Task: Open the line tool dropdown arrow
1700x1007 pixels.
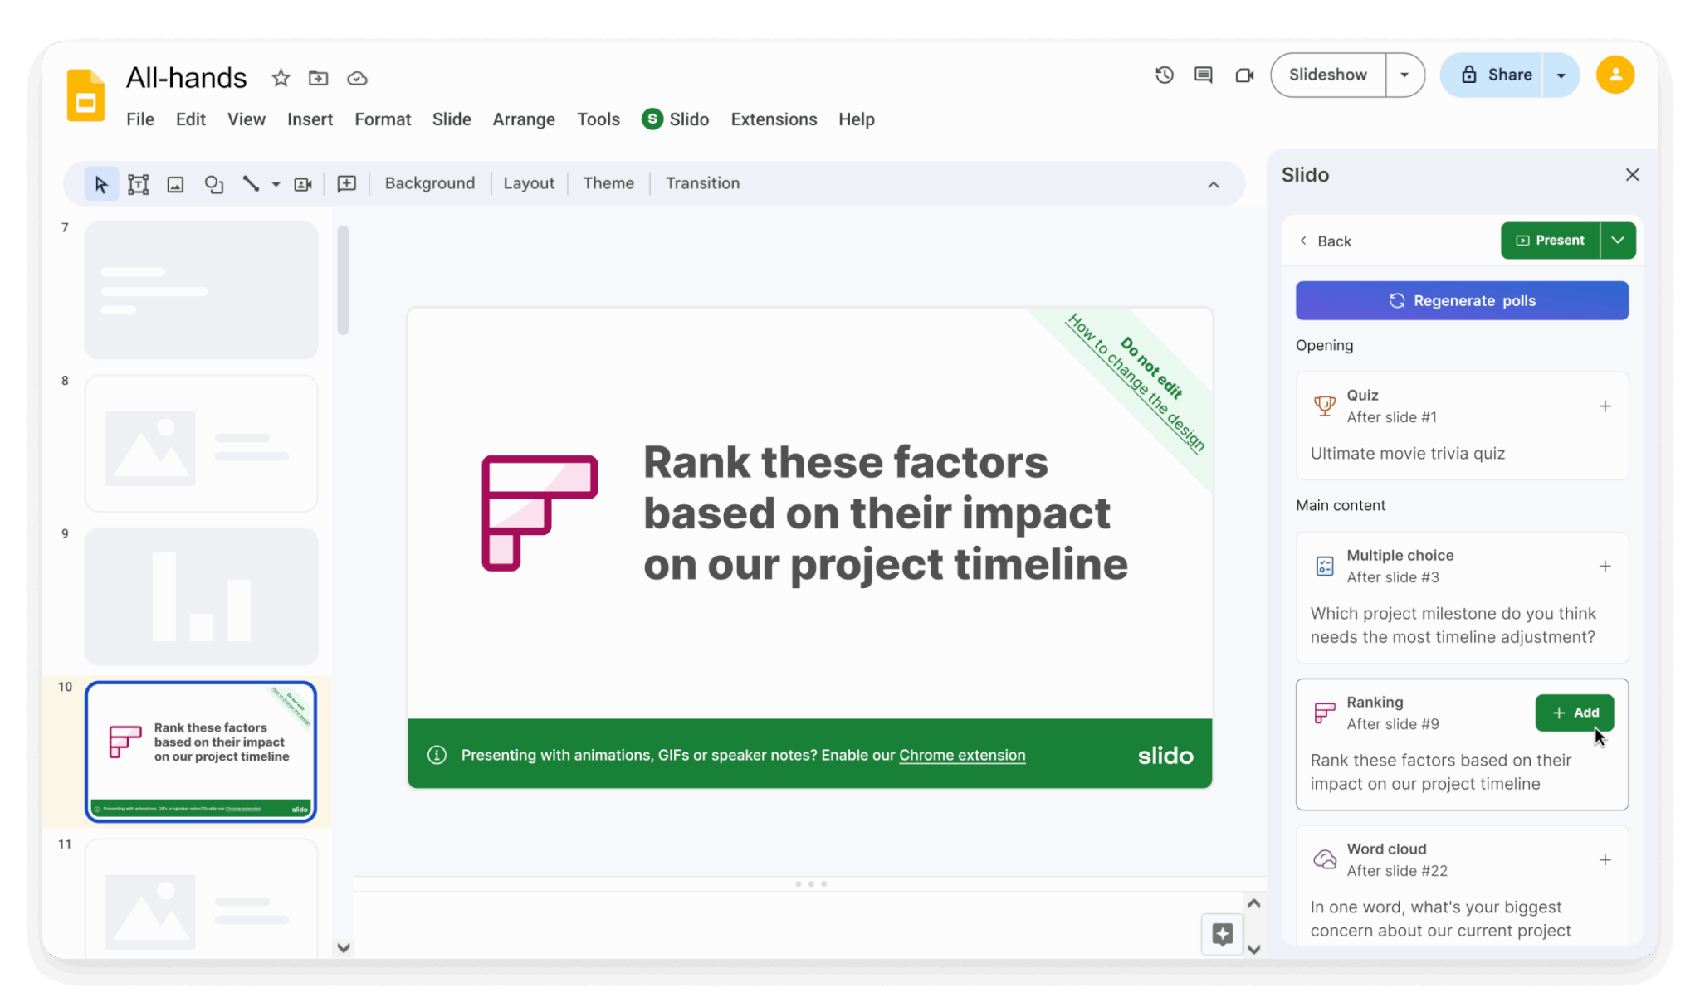Action: [276, 184]
